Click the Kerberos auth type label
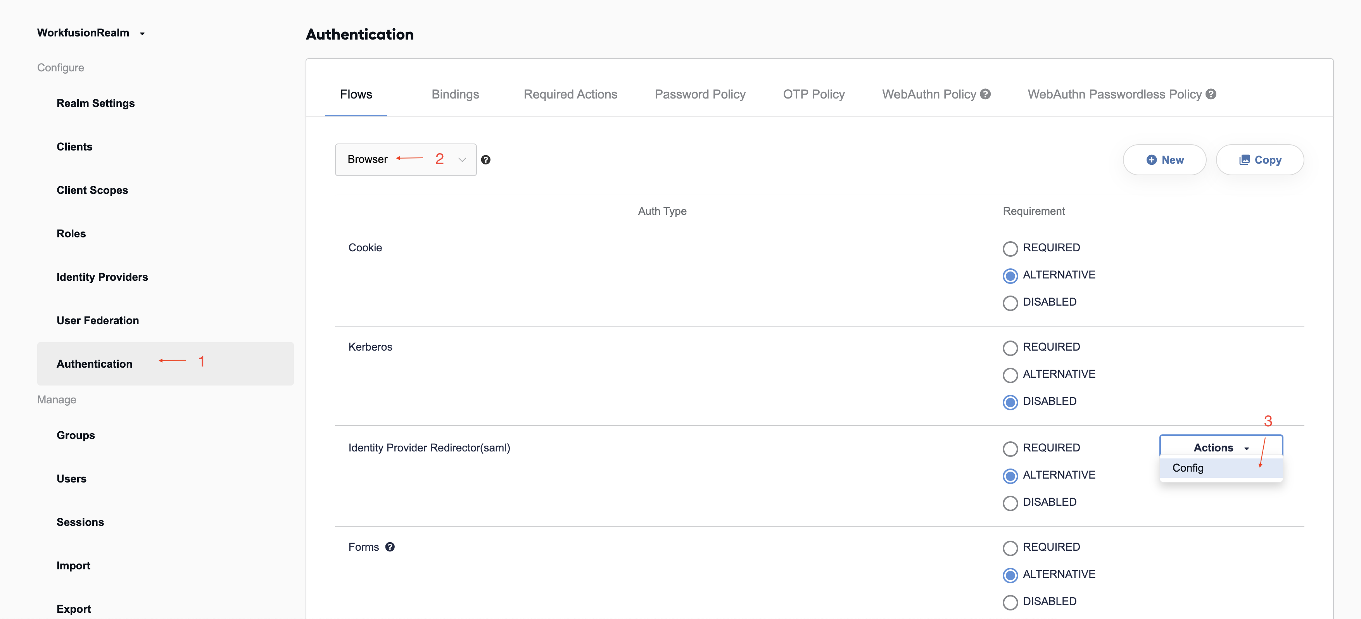The image size is (1361, 619). click(370, 347)
